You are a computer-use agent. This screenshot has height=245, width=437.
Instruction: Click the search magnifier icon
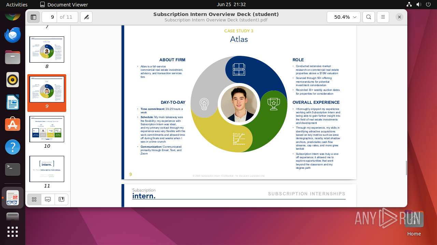coord(369,17)
